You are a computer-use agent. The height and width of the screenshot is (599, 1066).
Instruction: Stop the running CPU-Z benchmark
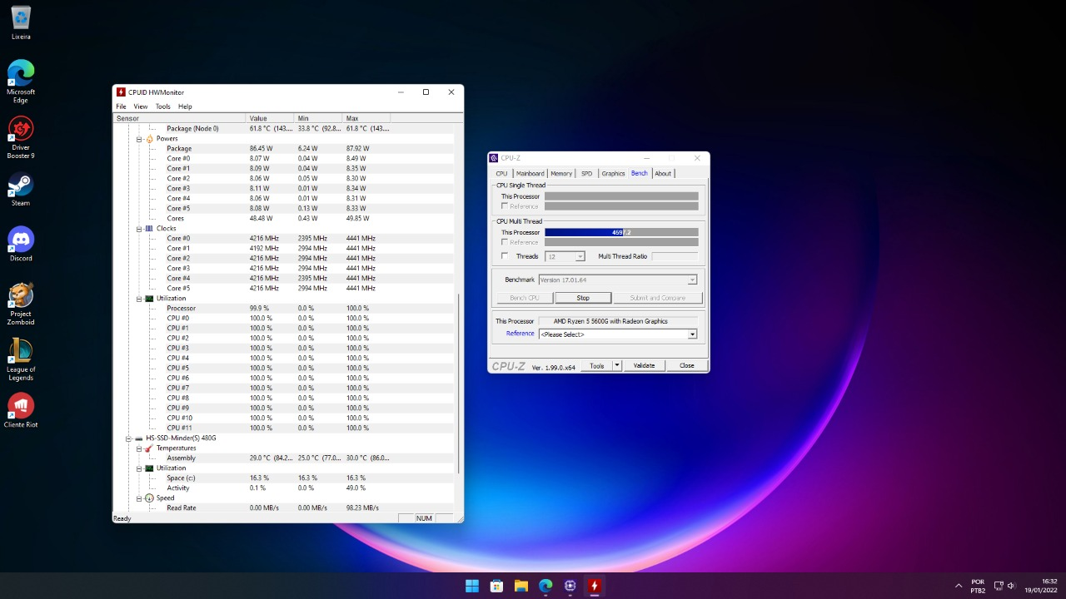583,298
